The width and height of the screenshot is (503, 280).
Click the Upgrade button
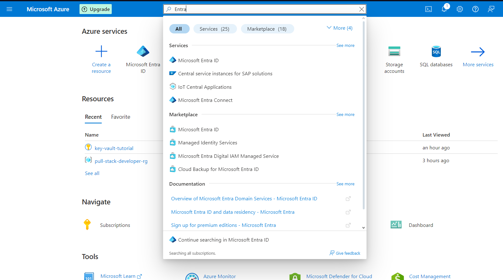95,9
